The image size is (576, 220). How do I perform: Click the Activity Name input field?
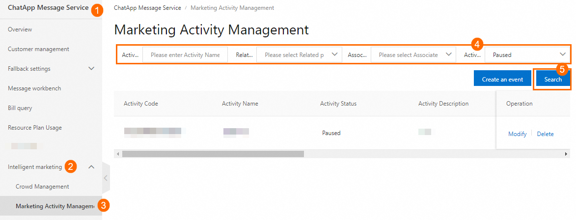185,55
